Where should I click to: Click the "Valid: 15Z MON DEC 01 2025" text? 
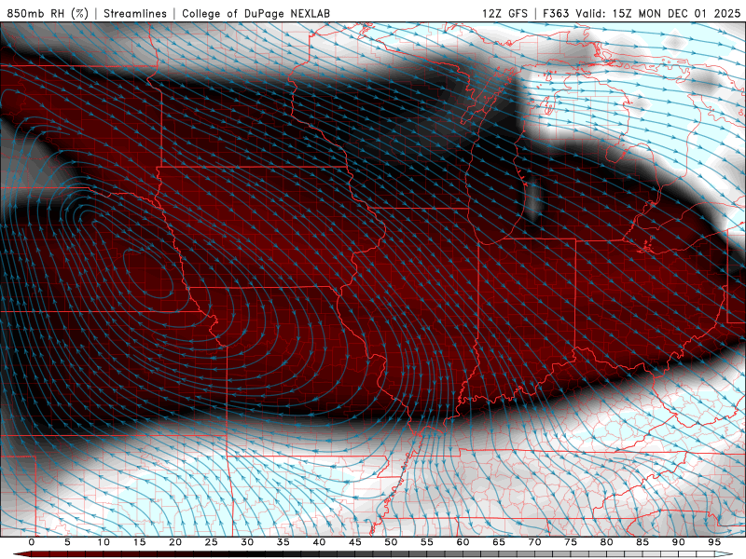pyautogui.click(x=658, y=13)
